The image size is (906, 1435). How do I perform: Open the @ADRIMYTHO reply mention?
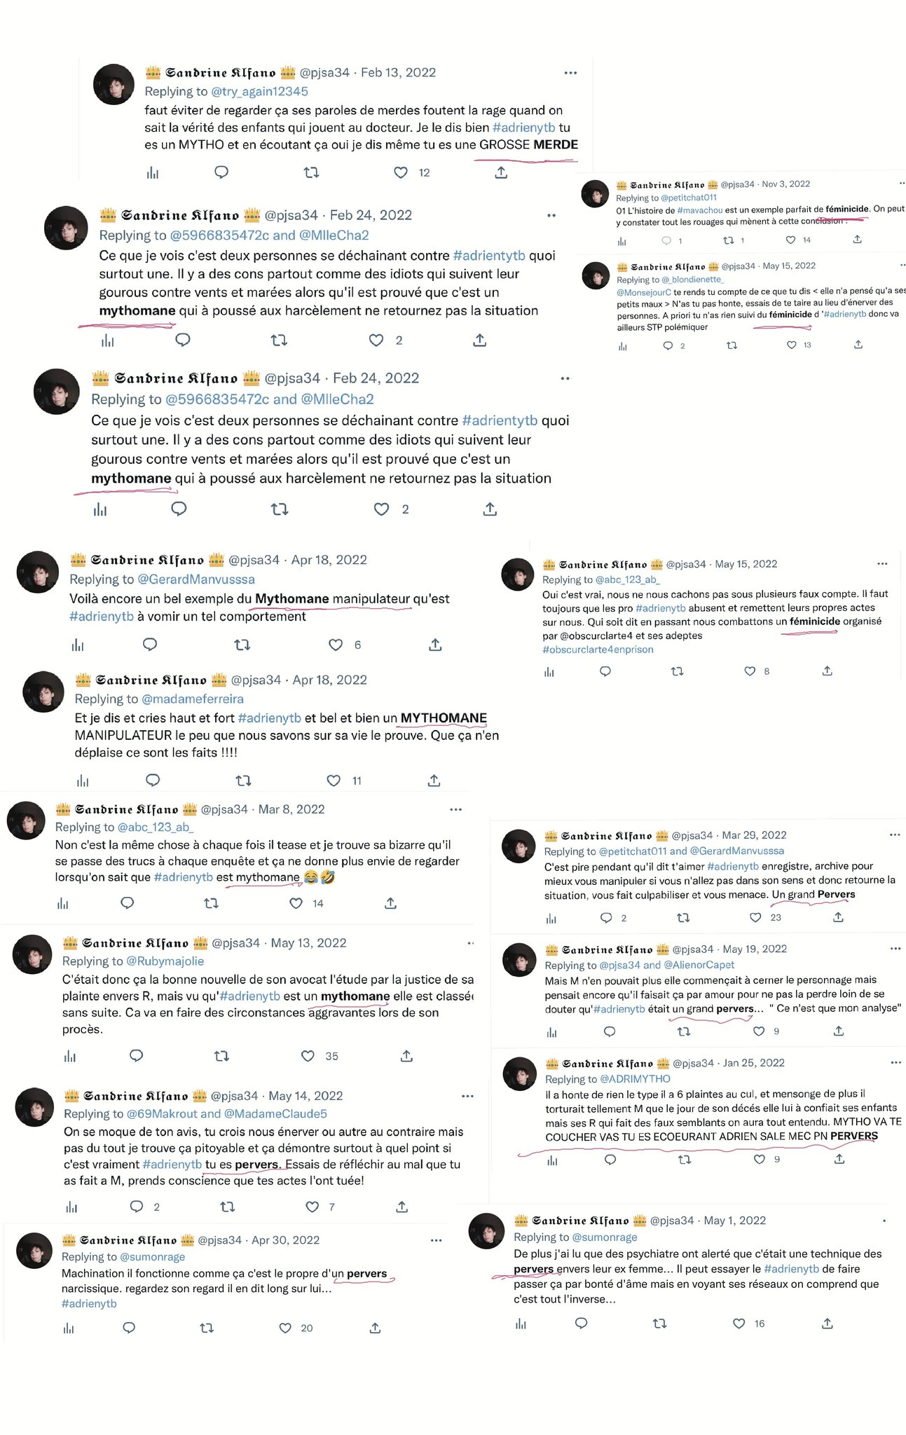tap(636, 1079)
